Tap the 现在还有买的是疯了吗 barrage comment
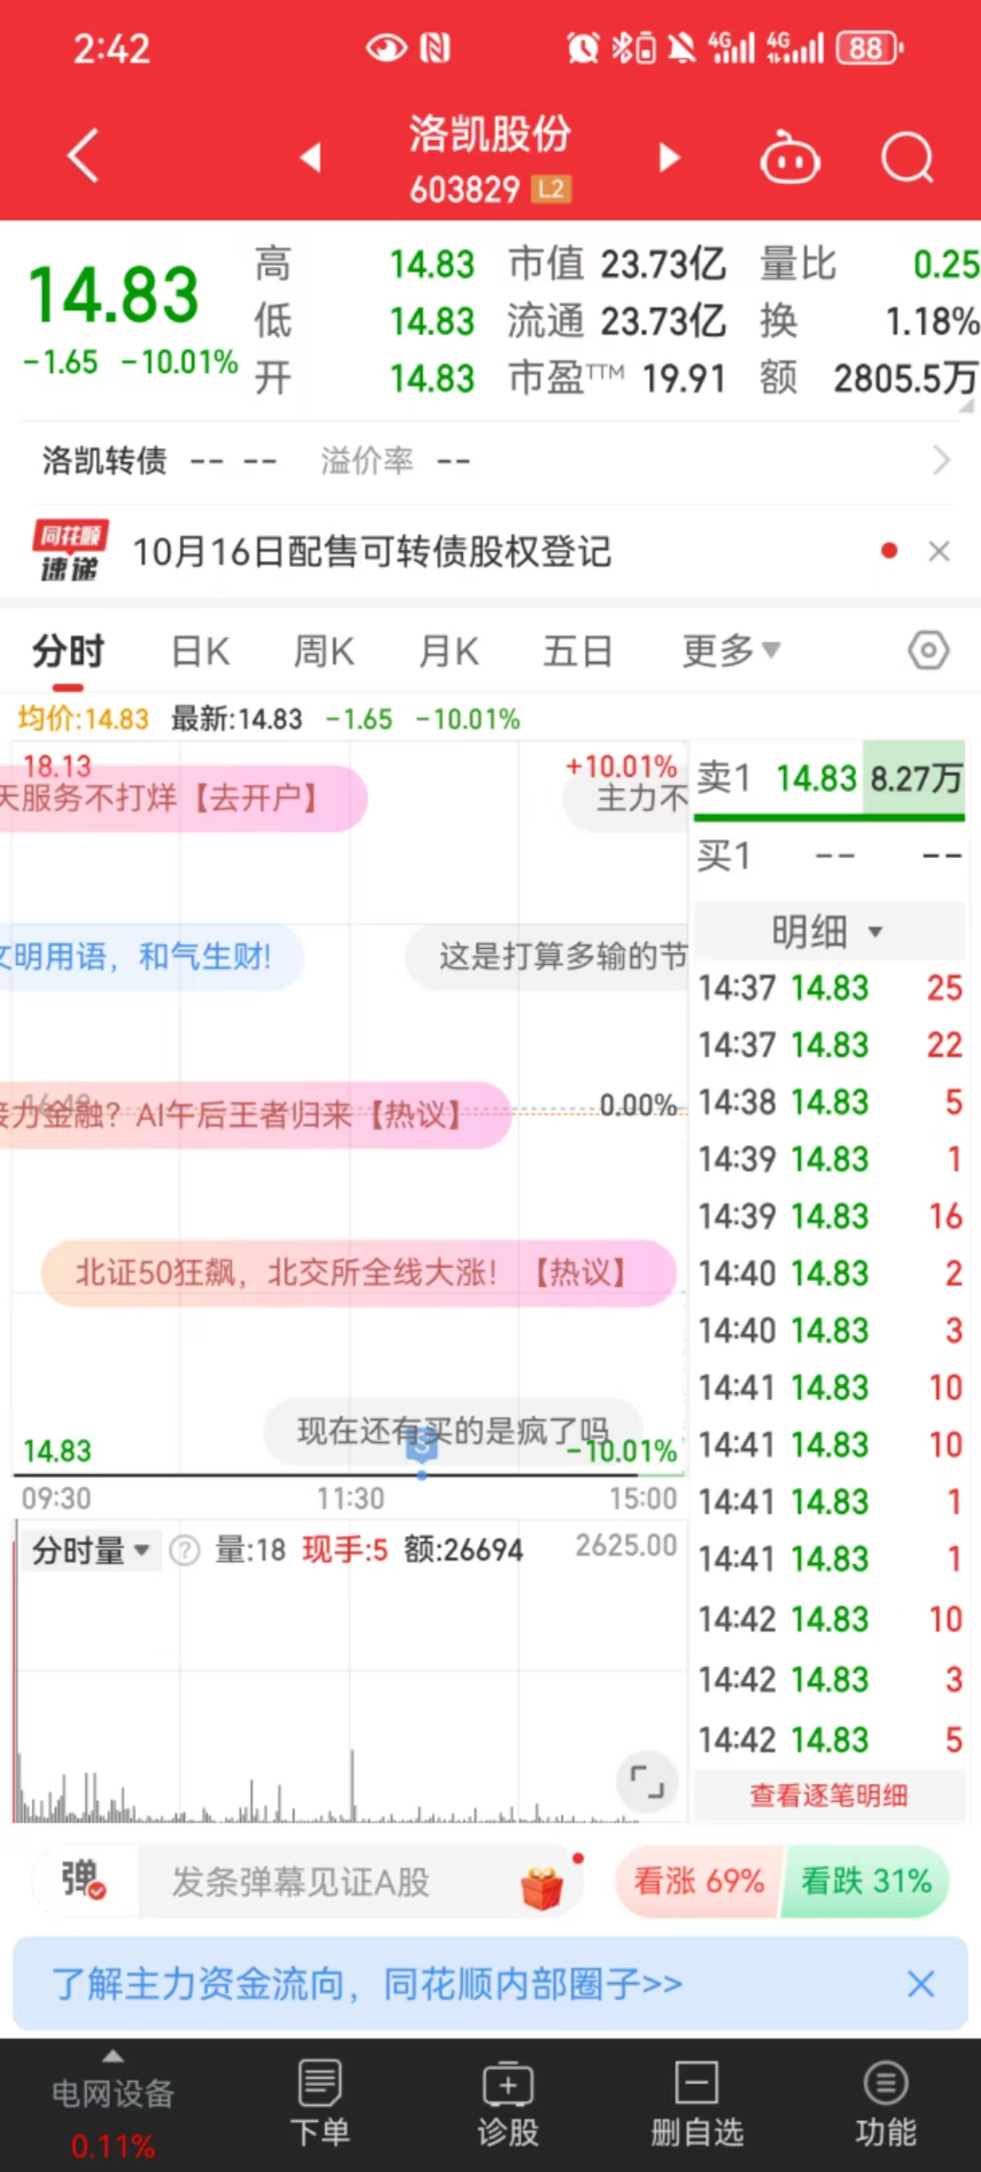The width and height of the screenshot is (981, 2172). coord(454,1431)
